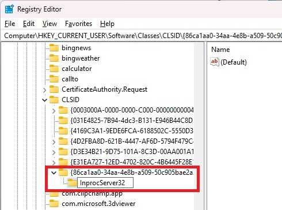Select the {4169C3A1-9EDE6FCA-6188502C key label

pos(132,131)
